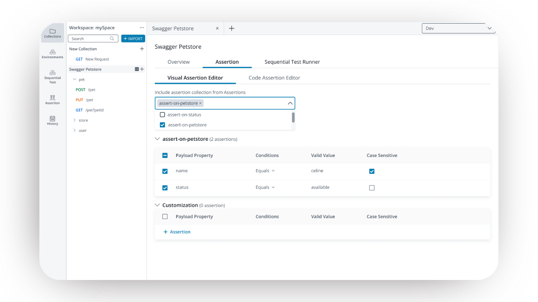Screen dimensions: 538x302
Task: Open a new tab with the plus icon
Action: [x=232, y=28]
